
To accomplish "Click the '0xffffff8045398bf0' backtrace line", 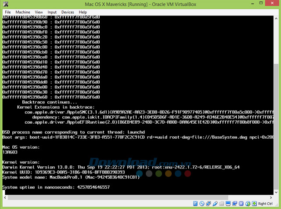I will pyautogui.click(x=51, y=32).
